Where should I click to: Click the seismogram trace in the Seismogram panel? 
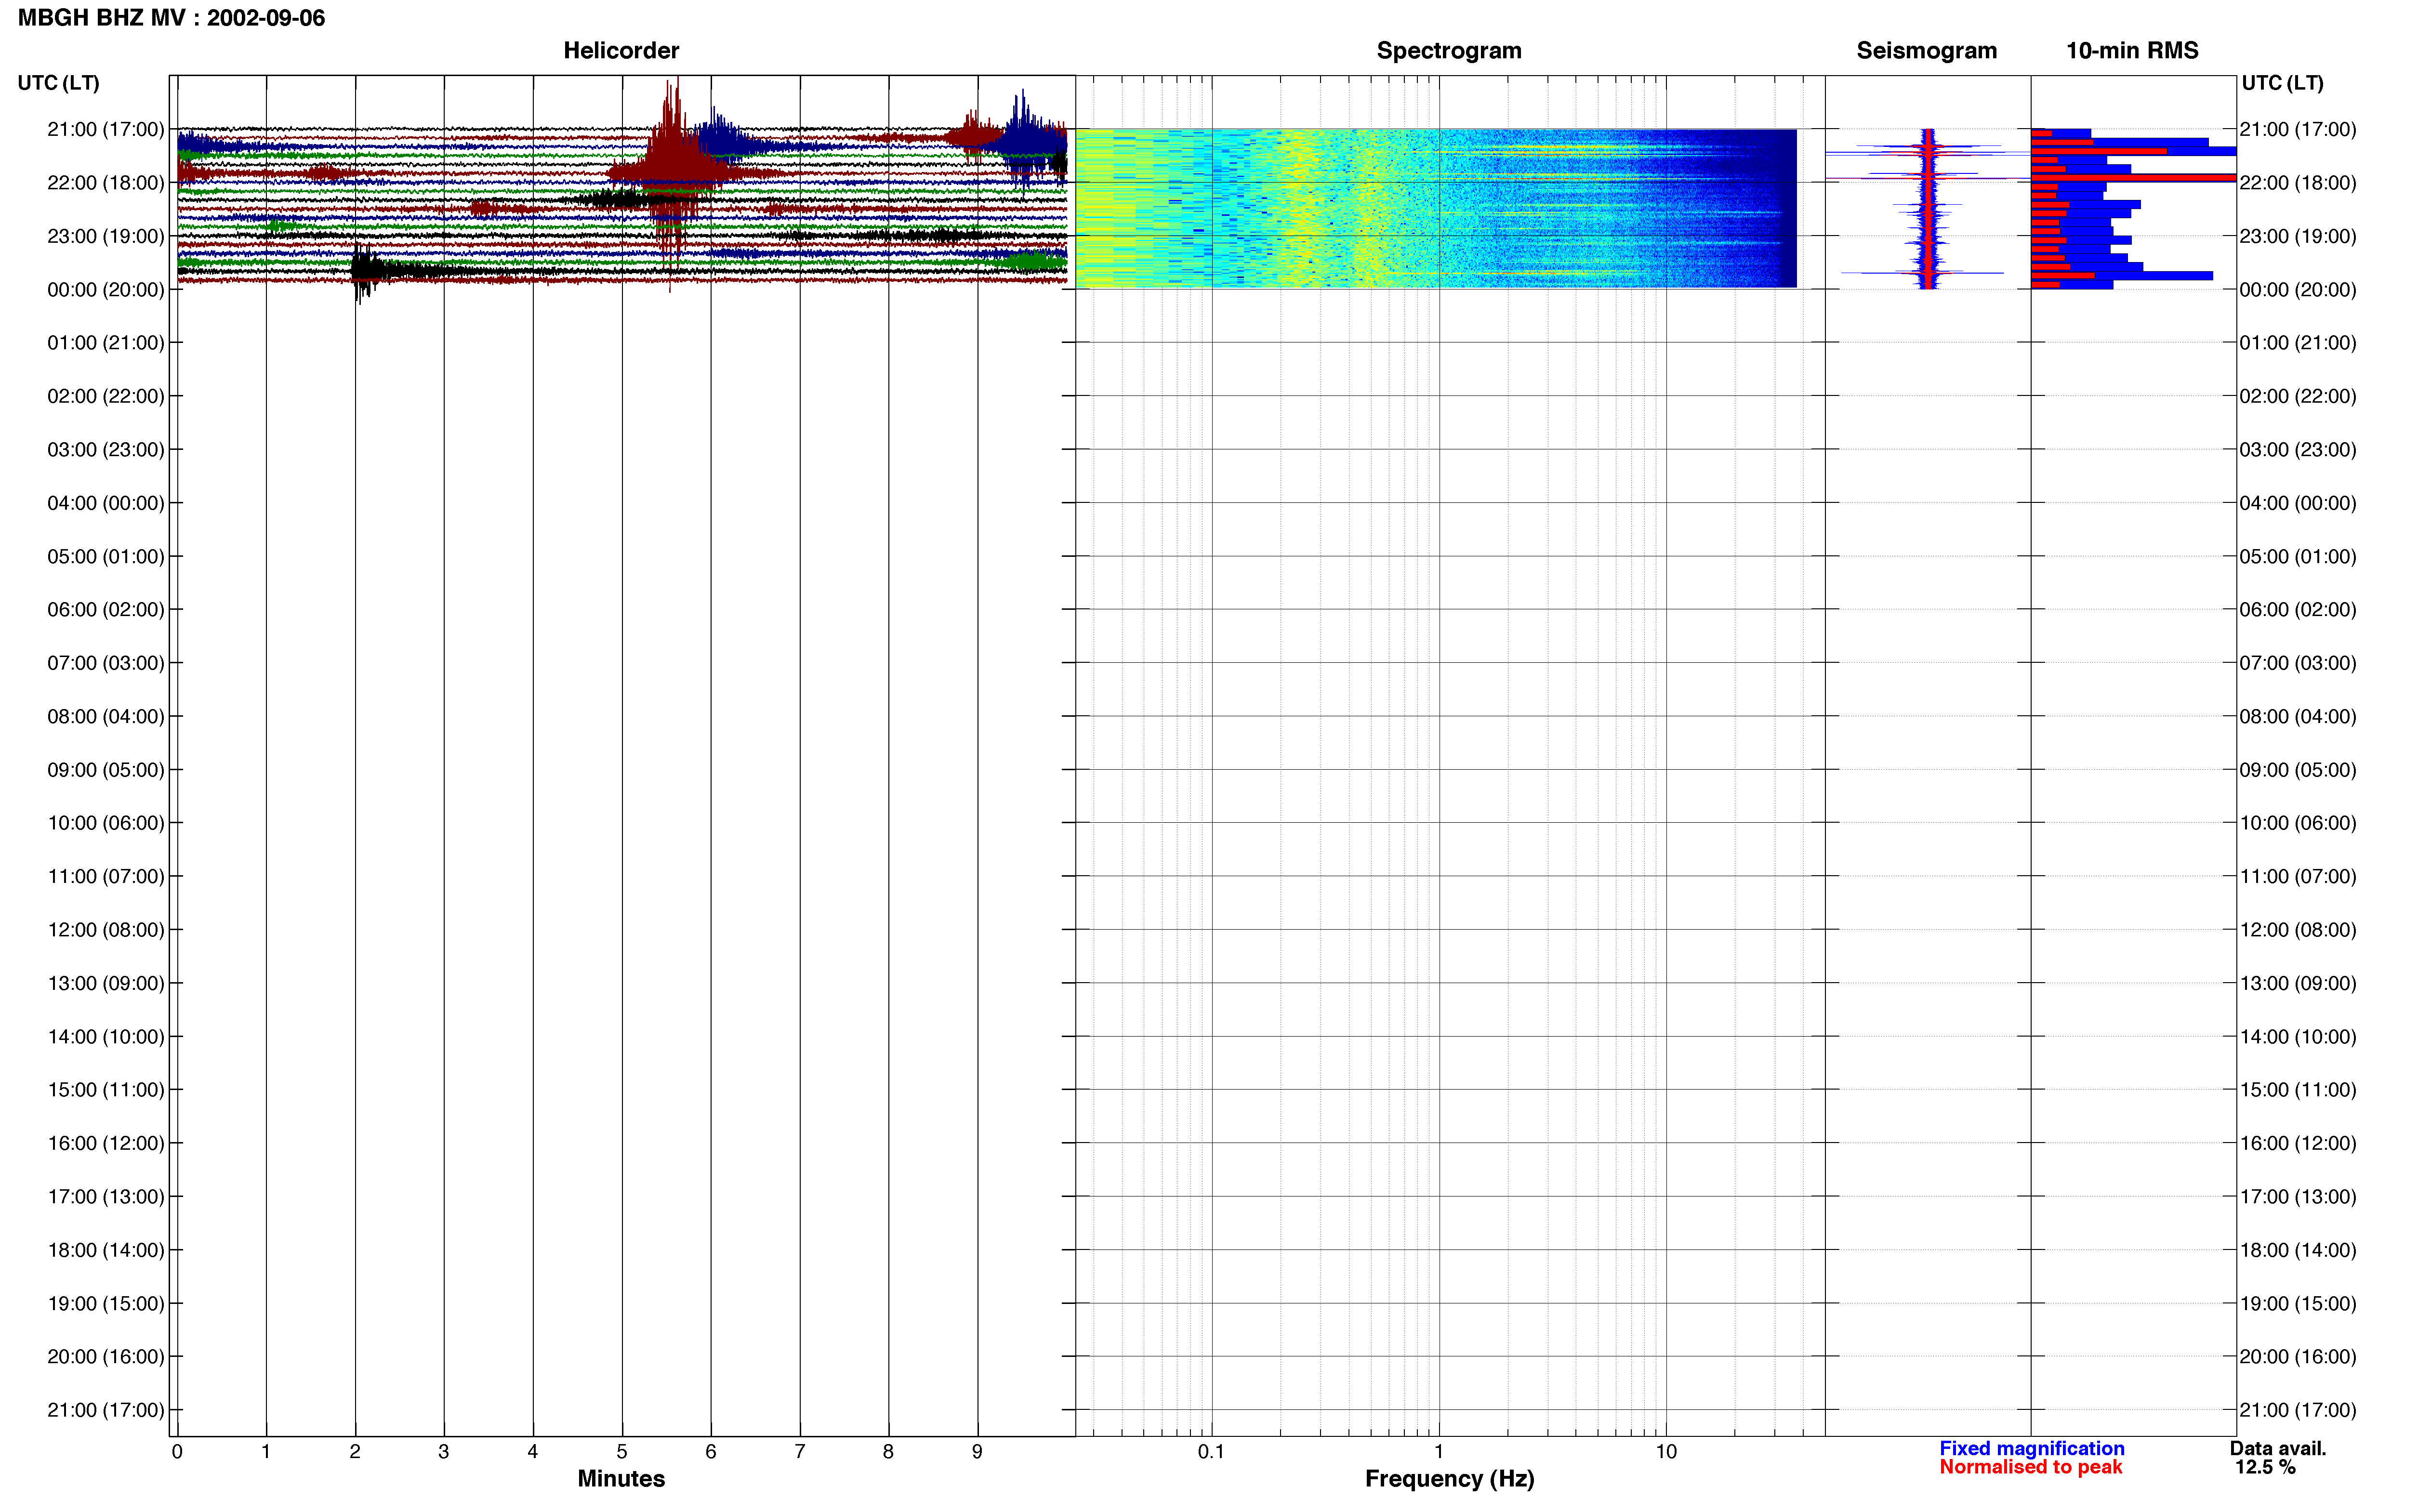point(1928,208)
